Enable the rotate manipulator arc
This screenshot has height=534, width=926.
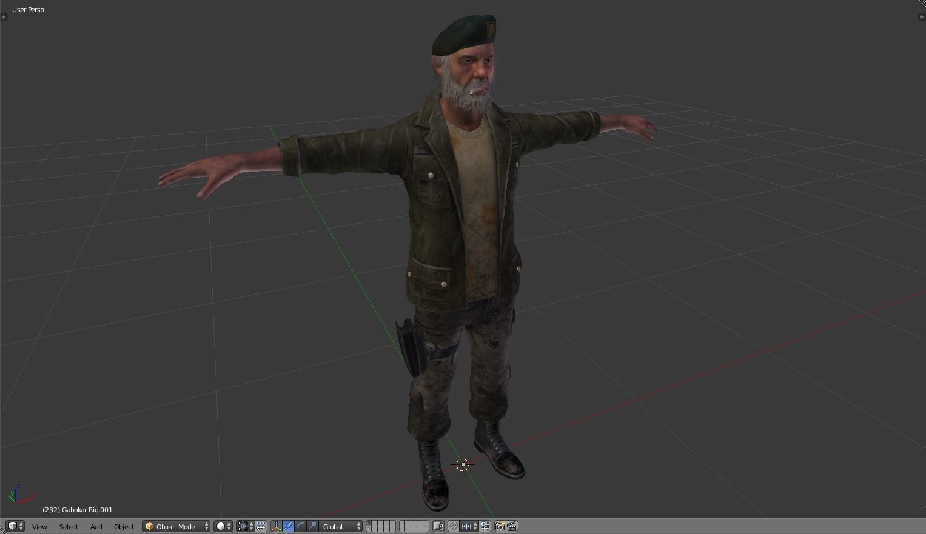coord(301,526)
